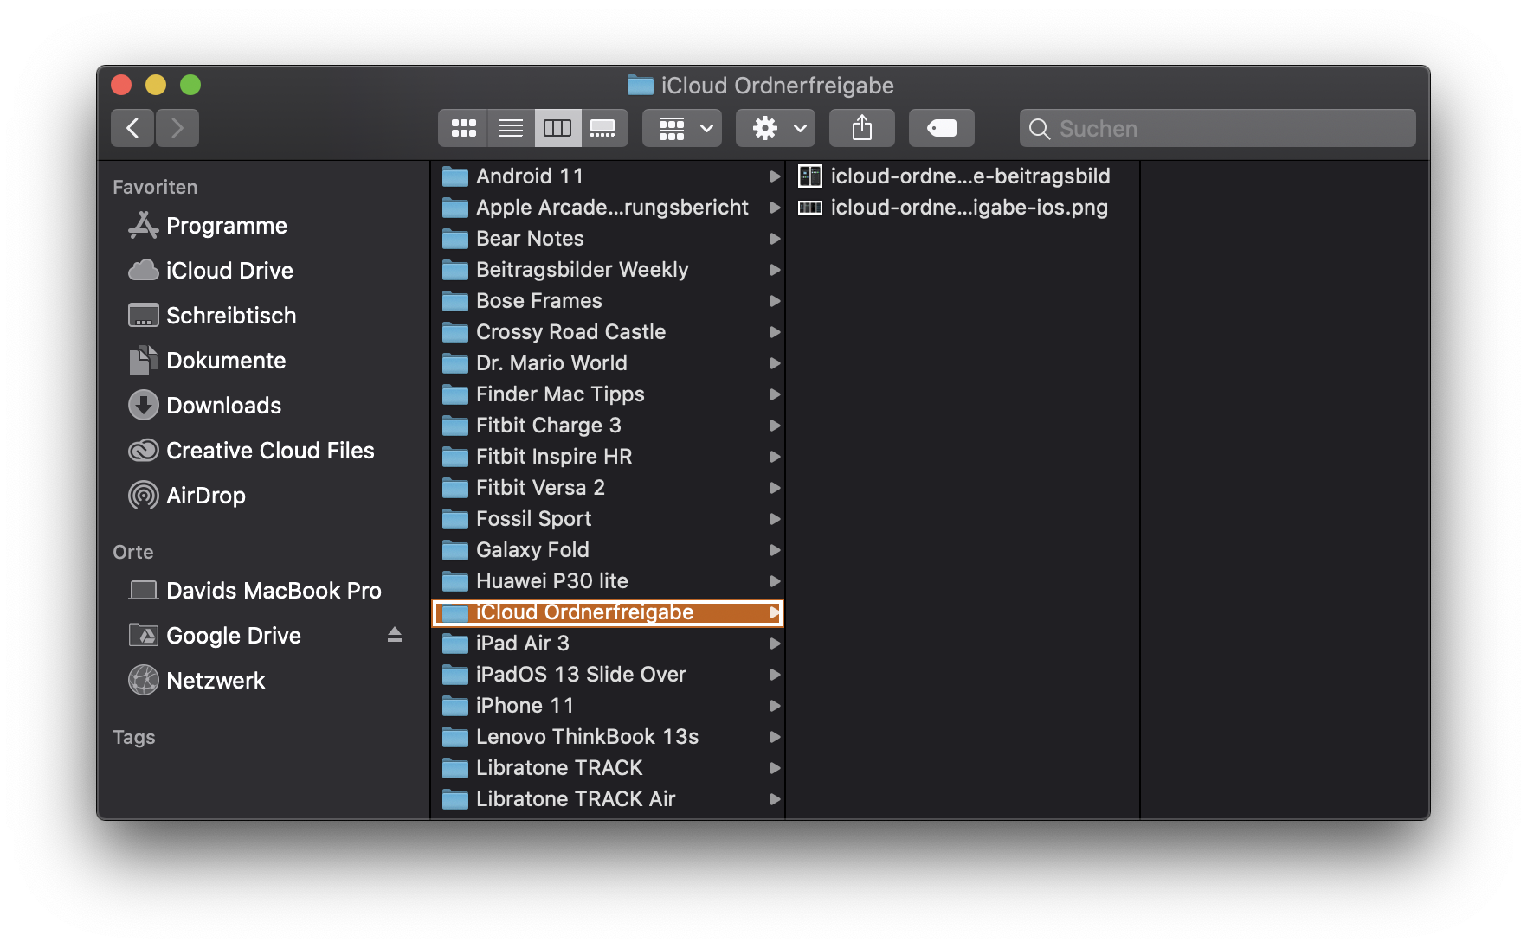
Task: Select the Crossy Road Castle folder
Action: click(x=608, y=332)
